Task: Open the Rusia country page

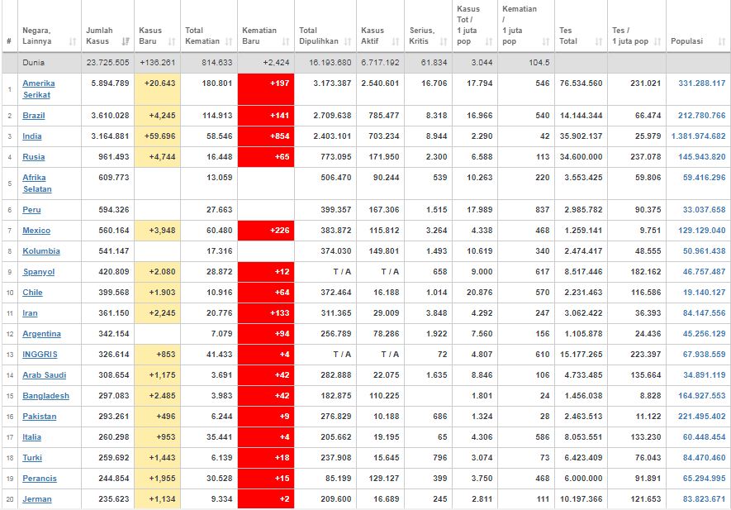Action: (x=34, y=157)
